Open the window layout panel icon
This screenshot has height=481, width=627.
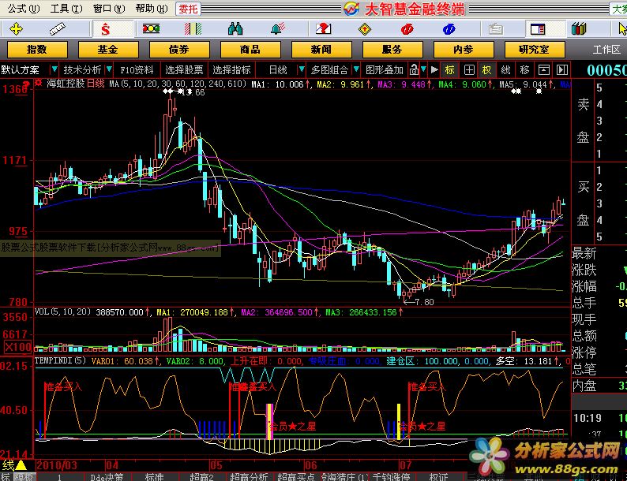538,28
